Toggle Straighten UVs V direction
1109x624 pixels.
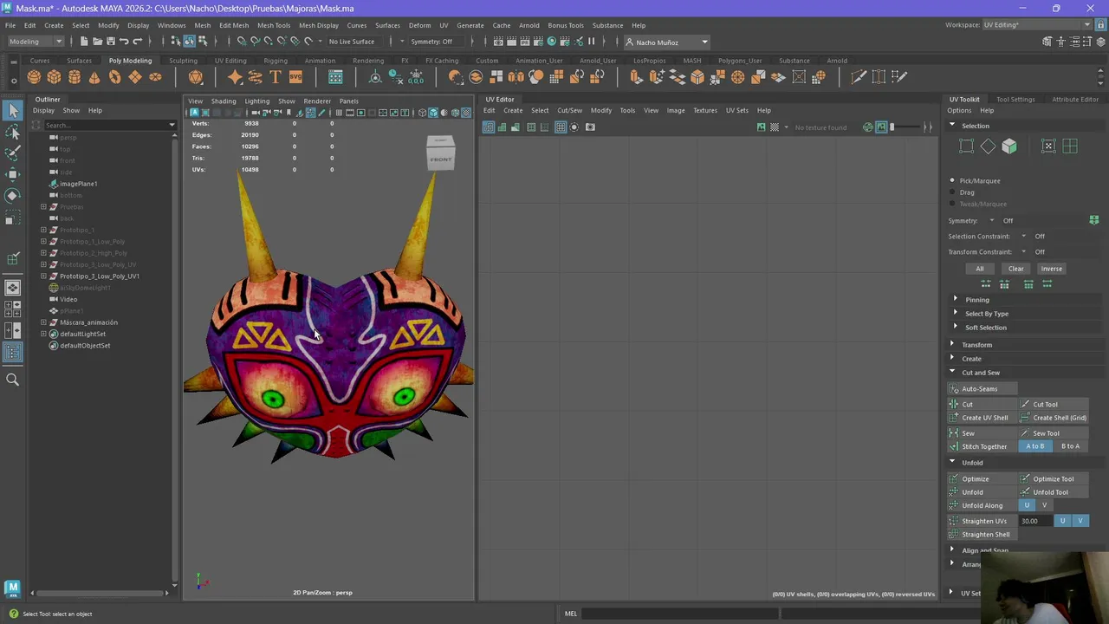tap(1080, 521)
